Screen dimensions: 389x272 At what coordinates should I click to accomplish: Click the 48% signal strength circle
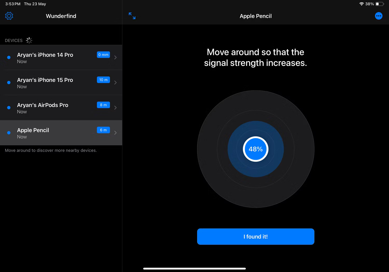tap(255, 149)
